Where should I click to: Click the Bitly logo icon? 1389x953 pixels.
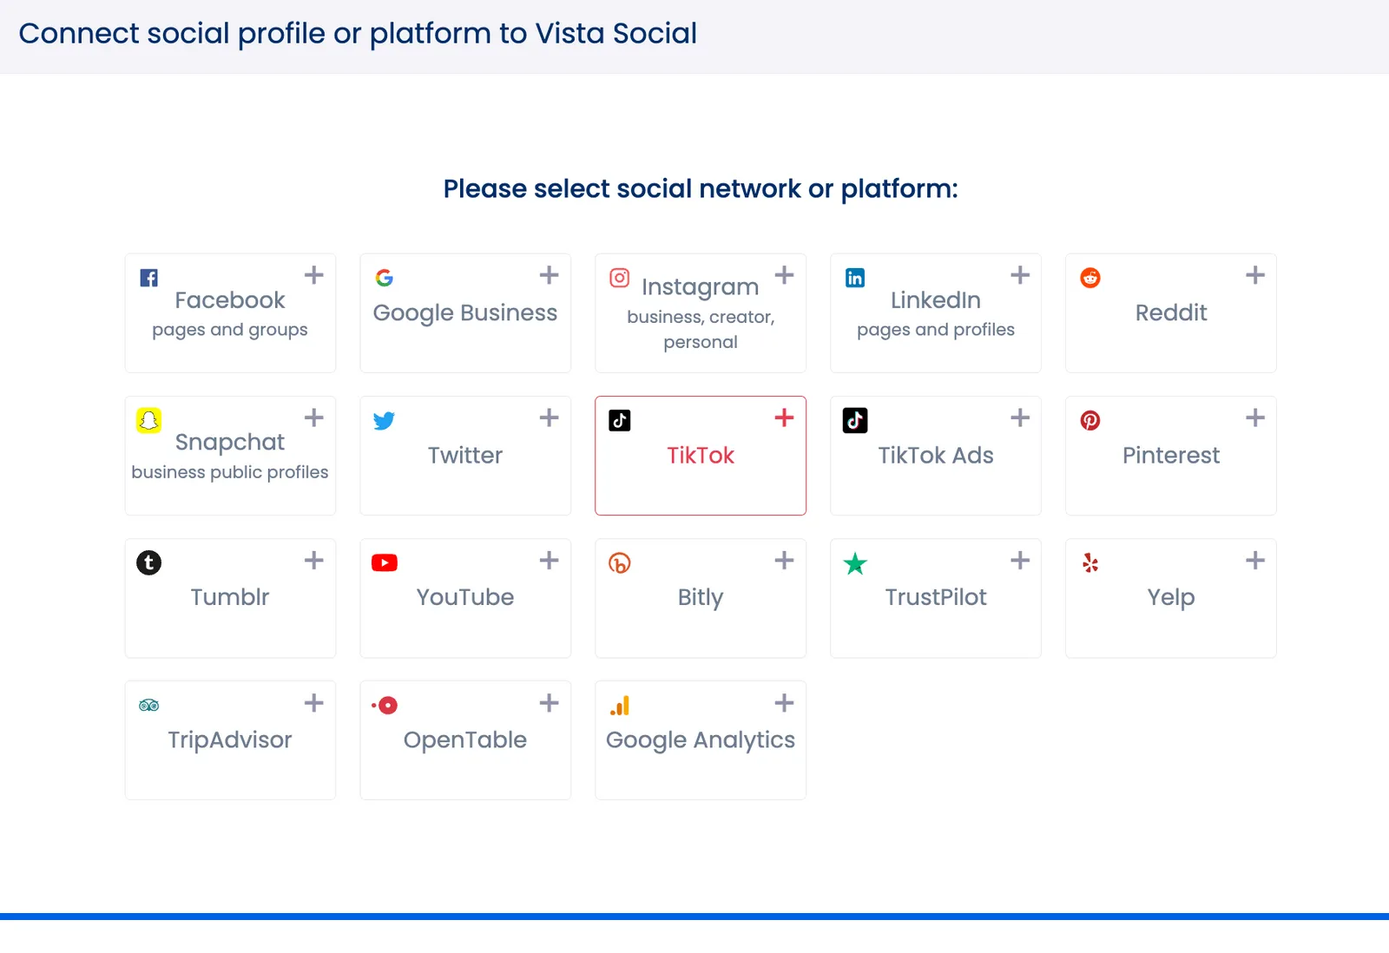[x=620, y=563]
